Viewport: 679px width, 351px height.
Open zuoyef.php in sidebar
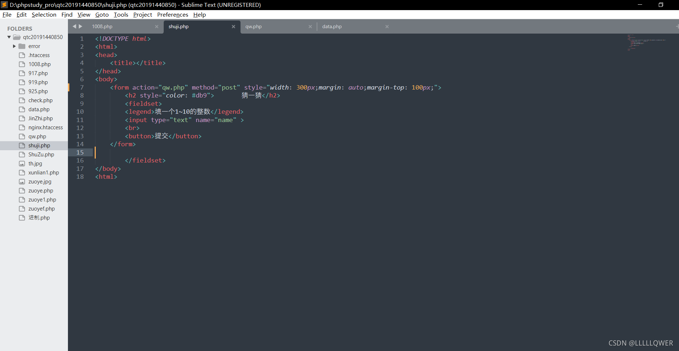click(42, 208)
